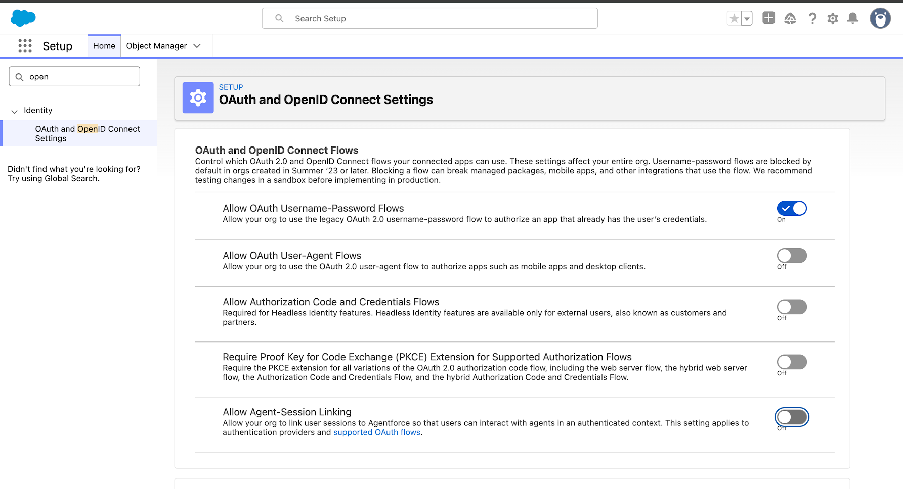Collapse the Identity tree section
This screenshot has height=489, width=903.
[15, 111]
